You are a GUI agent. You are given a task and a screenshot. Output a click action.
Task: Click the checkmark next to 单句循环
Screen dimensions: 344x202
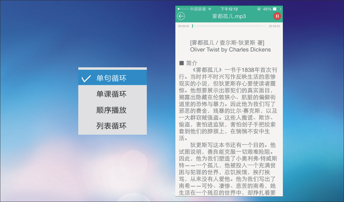86,78
